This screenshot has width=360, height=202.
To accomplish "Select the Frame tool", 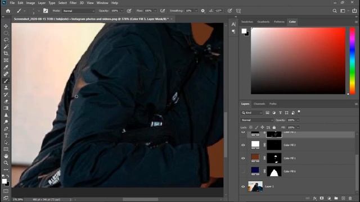I will click(6, 60).
